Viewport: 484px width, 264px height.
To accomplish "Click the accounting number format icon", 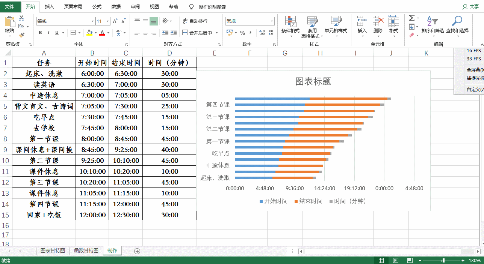I will [x=230, y=33].
